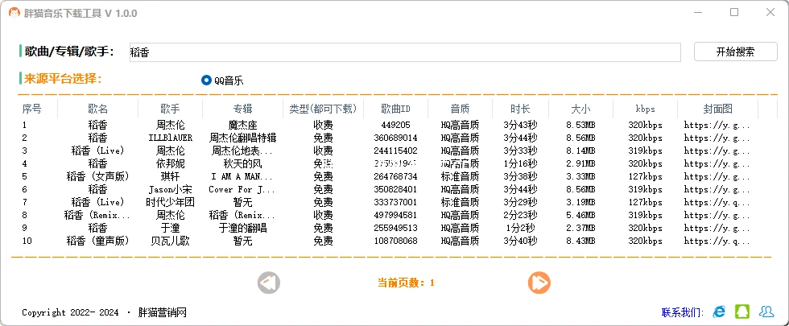The image size is (789, 326).
Task: Click the 联系我们 label
Action: [x=683, y=312]
